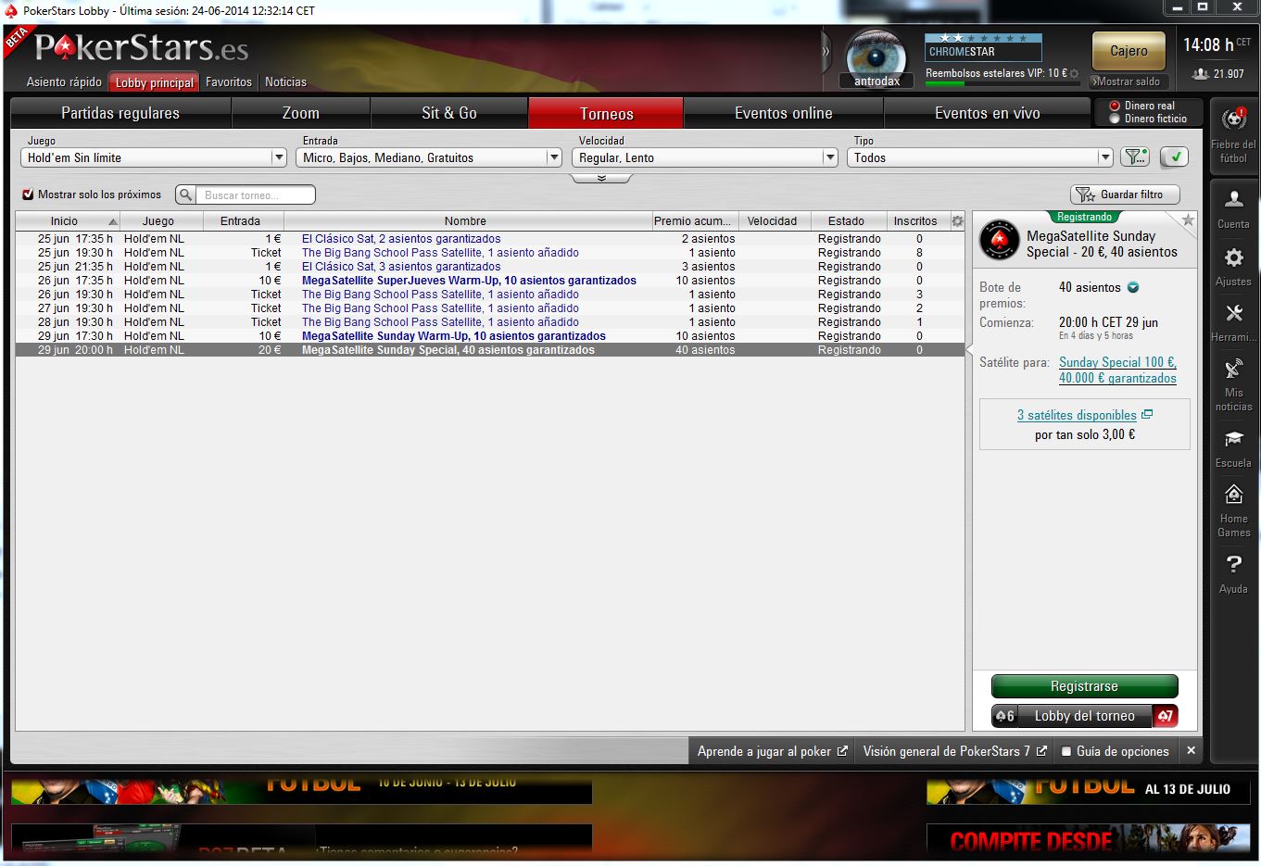The height and width of the screenshot is (866, 1261).
Task: Click the players online count icon
Action: 1201,74
